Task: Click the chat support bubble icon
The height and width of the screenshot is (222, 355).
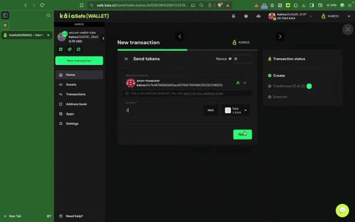Action: pos(342,210)
